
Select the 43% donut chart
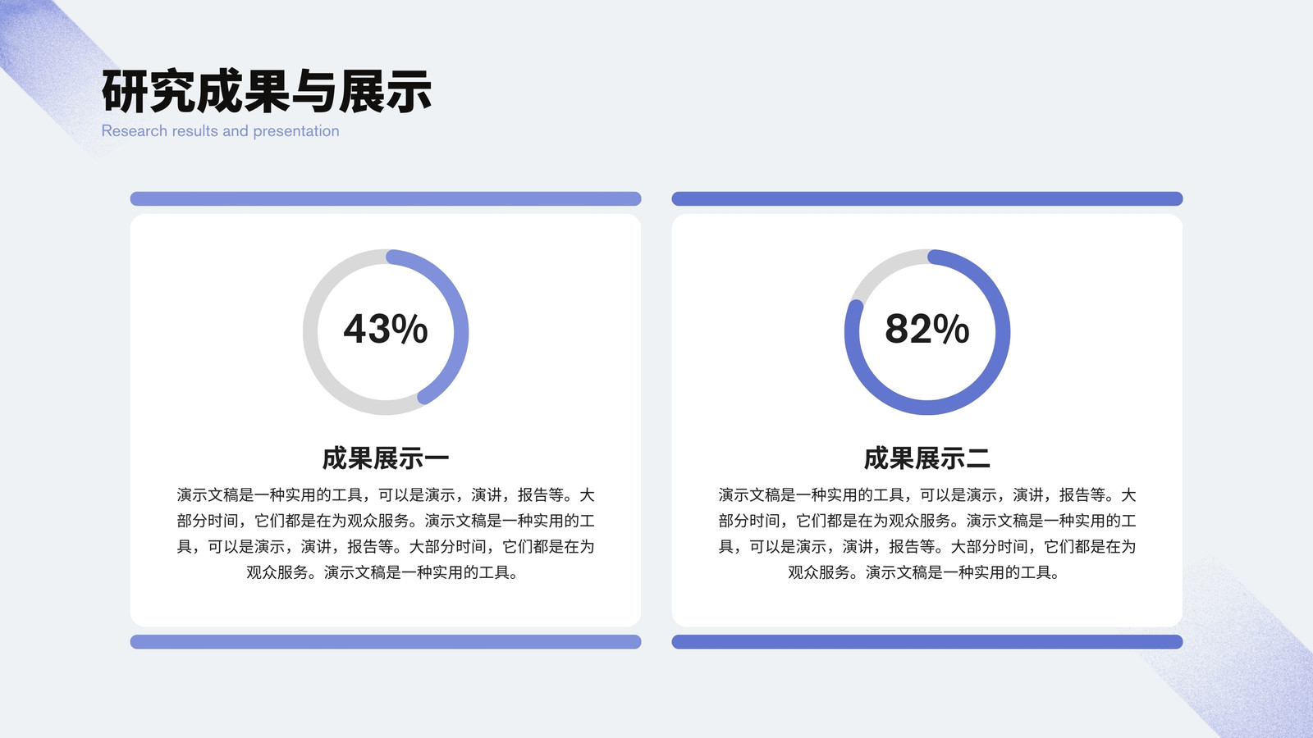[x=386, y=332]
